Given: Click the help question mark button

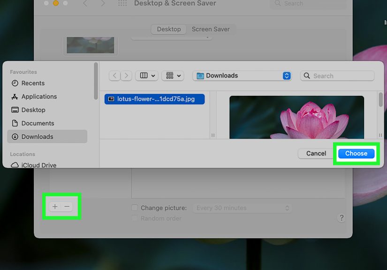Looking at the screenshot, I should [x=341, y=218].
